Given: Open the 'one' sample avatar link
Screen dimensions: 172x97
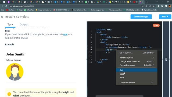Looking at the screenshot, I should coord(65,34).
